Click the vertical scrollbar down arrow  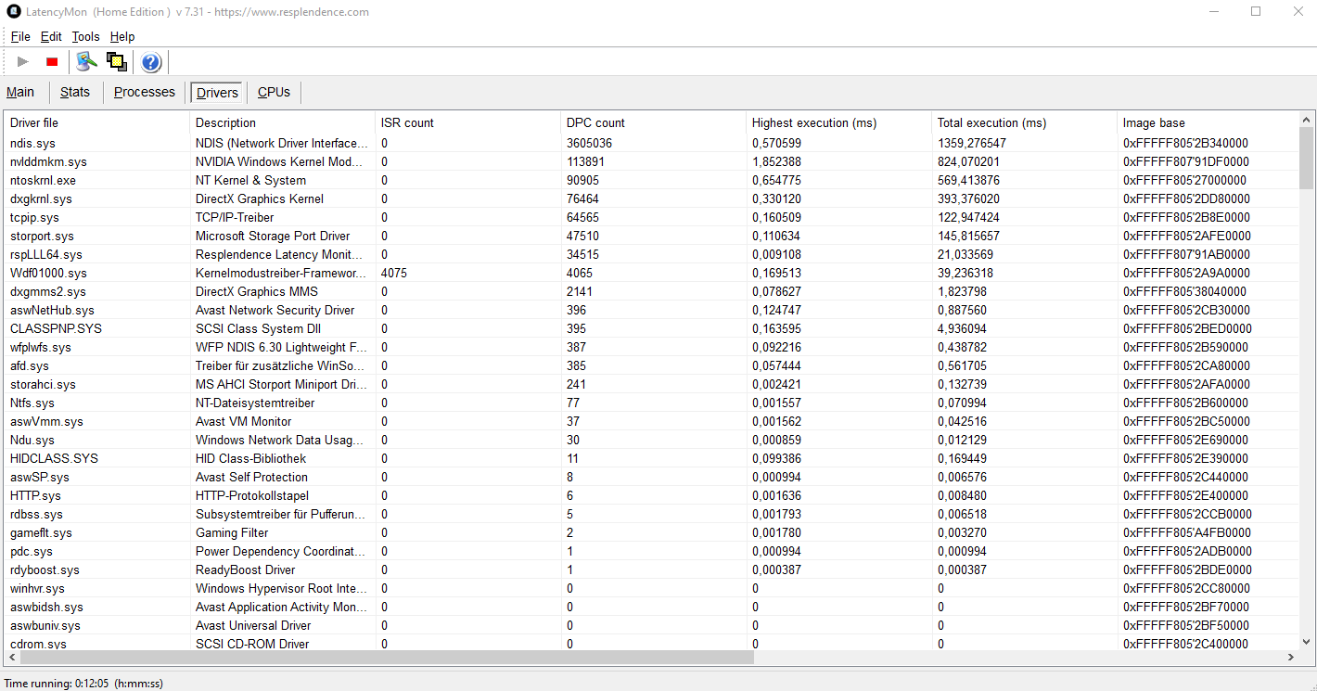(x=1306, y=641)
